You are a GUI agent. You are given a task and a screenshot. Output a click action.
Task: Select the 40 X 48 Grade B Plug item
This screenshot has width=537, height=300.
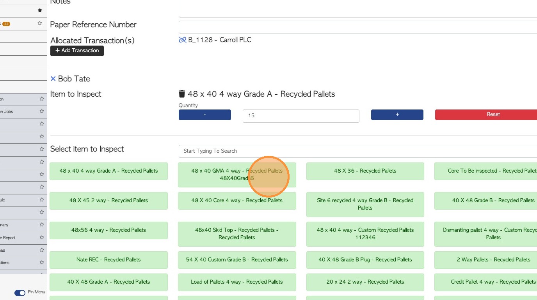click(365, 260)
